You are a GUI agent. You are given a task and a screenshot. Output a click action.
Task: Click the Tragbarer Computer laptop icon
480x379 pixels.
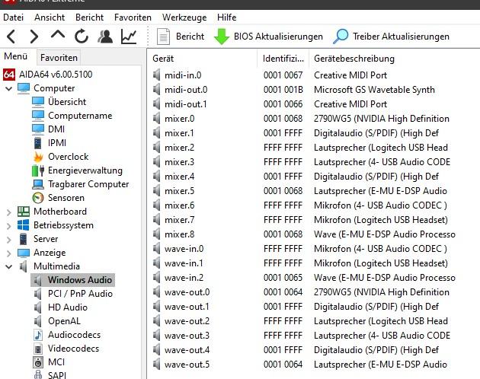tap(38, 184)
